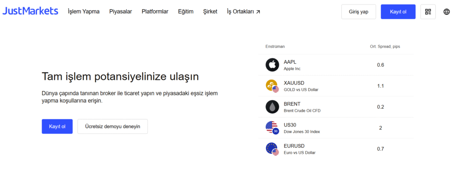The width and height of the screenshot is (454, 176).
Task: Open the Piyasalar menu
Action: click(x=121, y=11)
